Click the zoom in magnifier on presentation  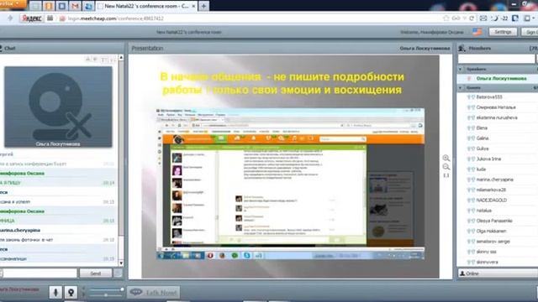pos(446,158)
